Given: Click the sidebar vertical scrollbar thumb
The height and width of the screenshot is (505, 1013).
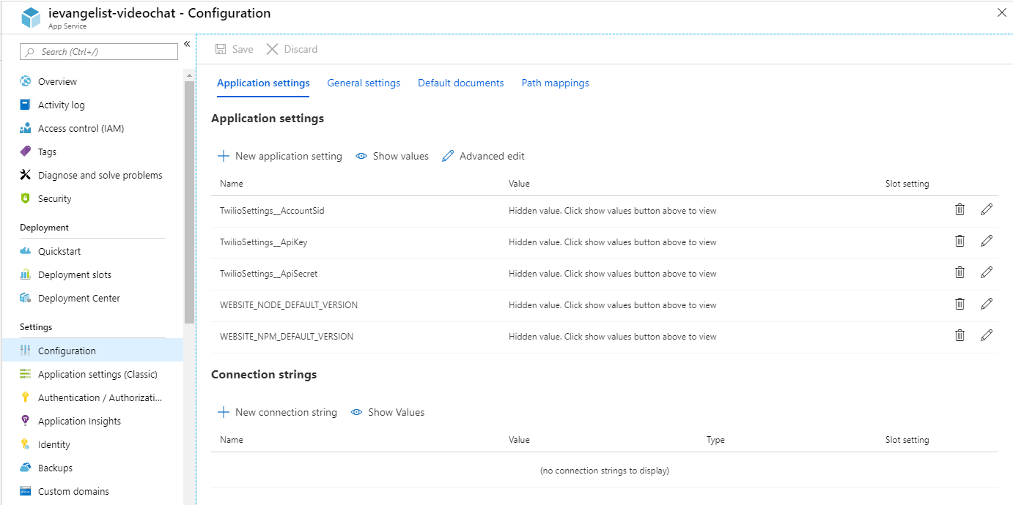Looking at the screenshot, I should (189, 202).
